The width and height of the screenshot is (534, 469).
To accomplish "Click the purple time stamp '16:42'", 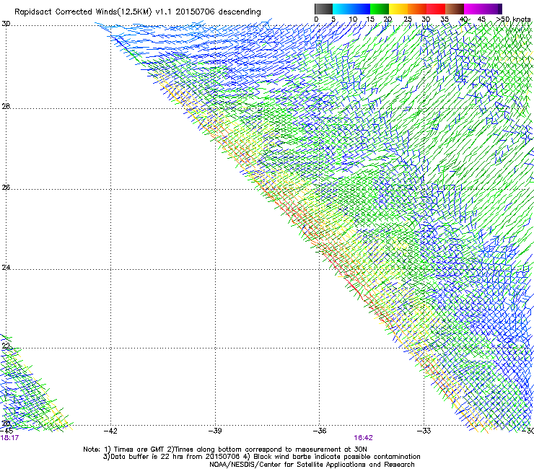I will (364, 438).
